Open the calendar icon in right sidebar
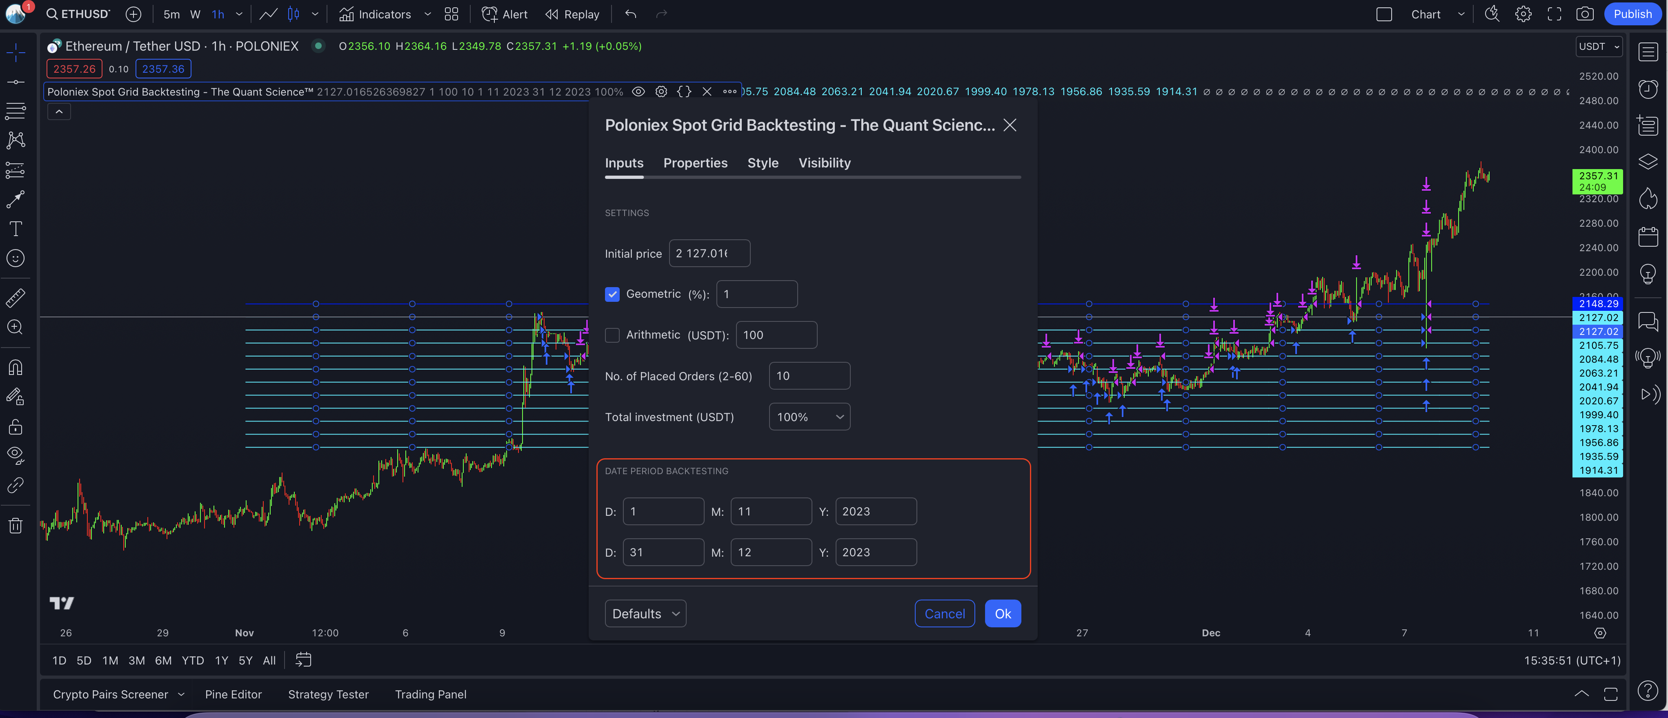 1648,236
